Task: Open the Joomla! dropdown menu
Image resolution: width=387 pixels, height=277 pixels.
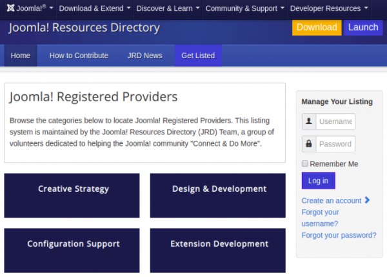Action: coord(30,8)
